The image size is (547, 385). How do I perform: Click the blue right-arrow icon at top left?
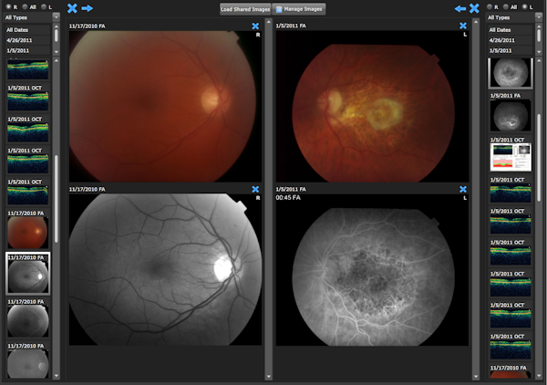coord(88,8)
